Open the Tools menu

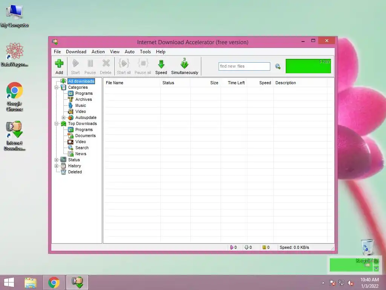tap(145, 52)
